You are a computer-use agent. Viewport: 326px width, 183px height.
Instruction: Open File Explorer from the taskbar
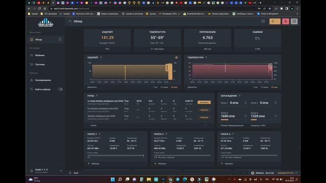tap(149, 179)
